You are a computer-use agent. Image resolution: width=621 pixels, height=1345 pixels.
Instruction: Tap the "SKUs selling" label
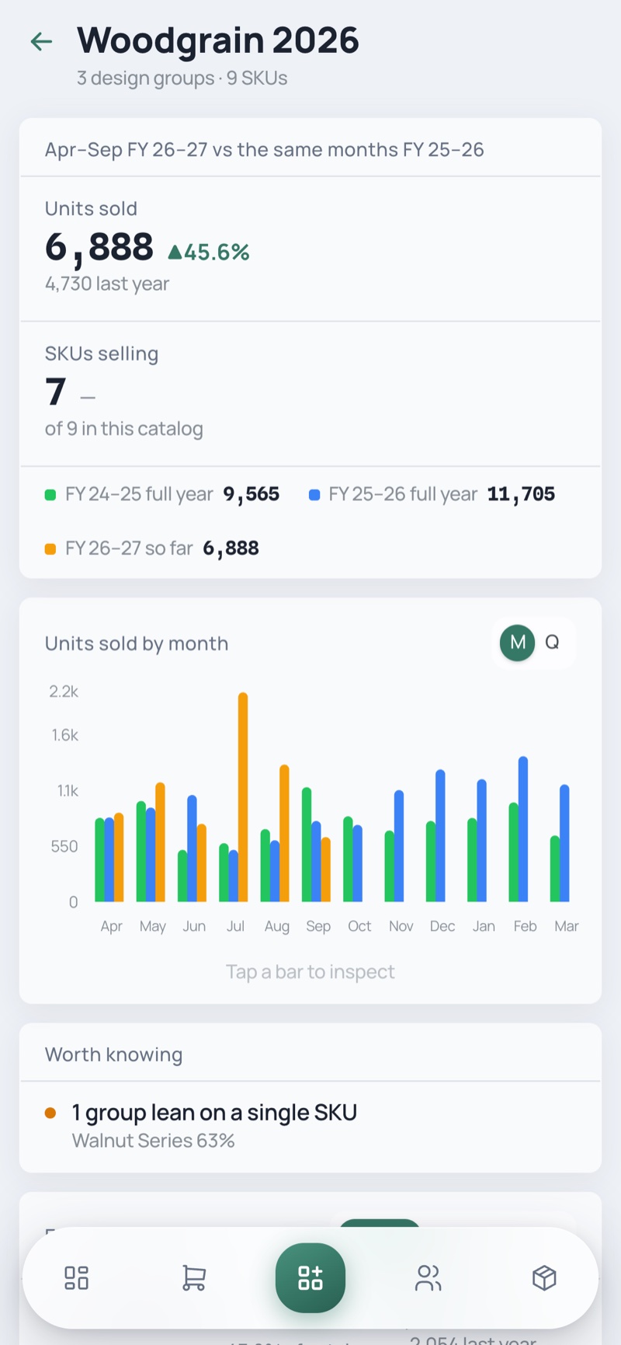point(102,354)
